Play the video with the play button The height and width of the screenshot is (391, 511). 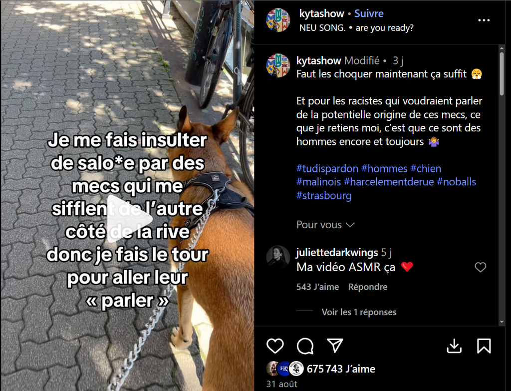coord(129,219)
